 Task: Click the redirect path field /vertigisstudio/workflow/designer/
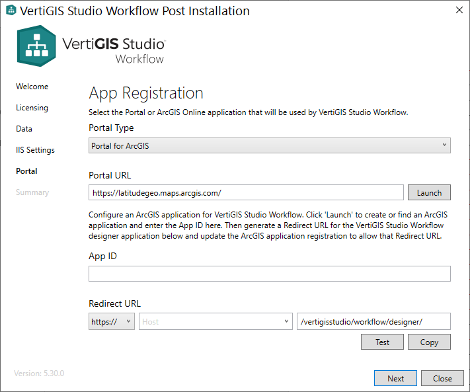[x=373, y=321]
